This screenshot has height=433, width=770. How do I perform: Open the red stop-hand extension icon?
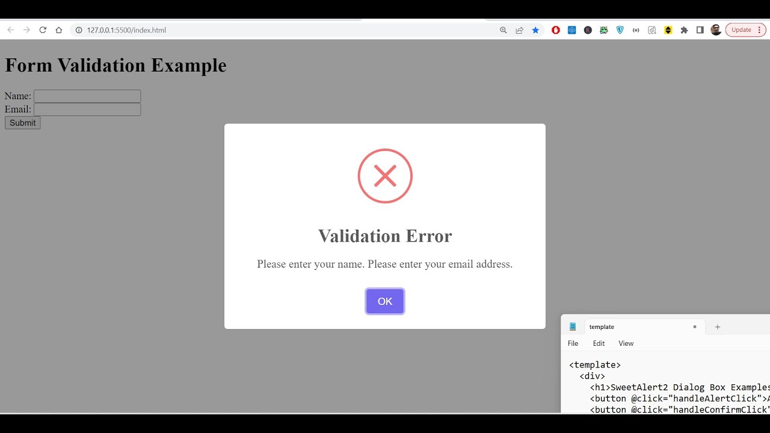pos(556,30)
